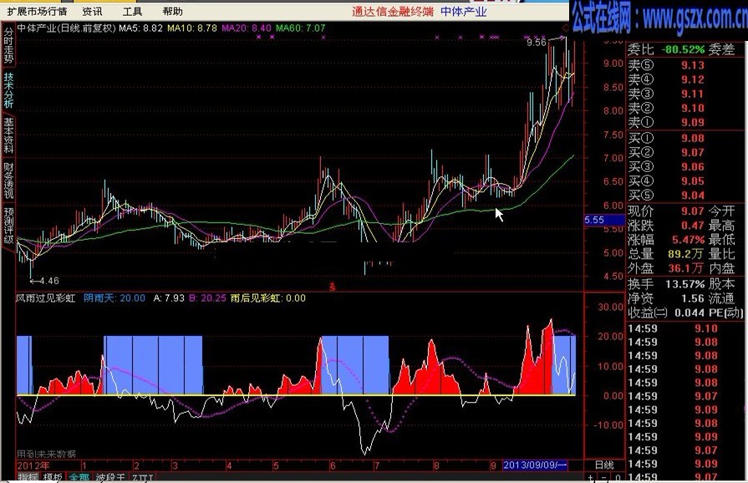The image size is (748, 483).
Task: Click the 现价 9.07 value
Action: pos(692,211)
